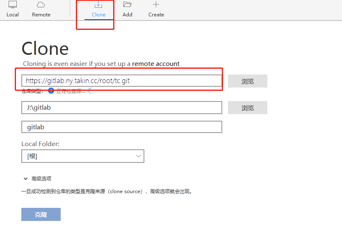Click the remote account link
The height and width of the screenshot is (241, 342).
[x=155, y=64]
